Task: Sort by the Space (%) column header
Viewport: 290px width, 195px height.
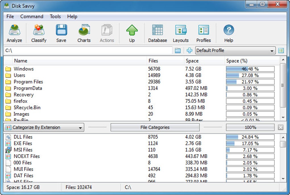Action: point(252,61)
